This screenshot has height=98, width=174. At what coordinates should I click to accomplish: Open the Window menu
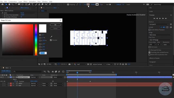45,1
